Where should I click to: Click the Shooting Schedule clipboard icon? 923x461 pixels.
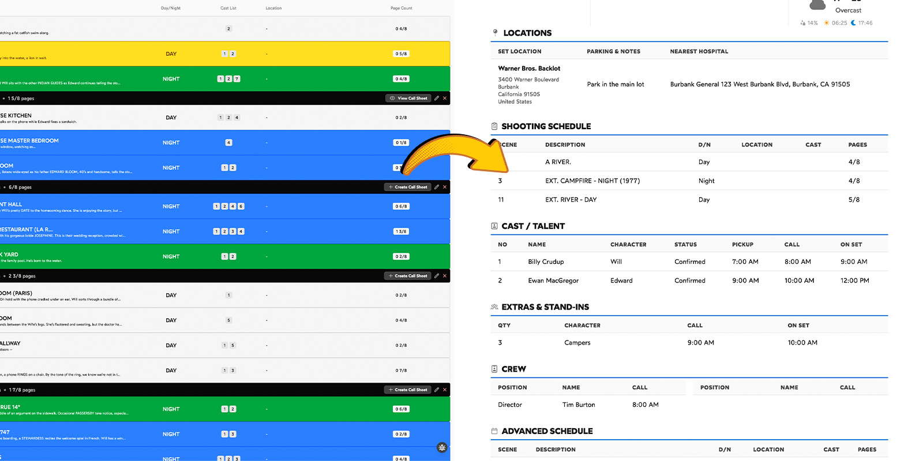pos(494,126)
